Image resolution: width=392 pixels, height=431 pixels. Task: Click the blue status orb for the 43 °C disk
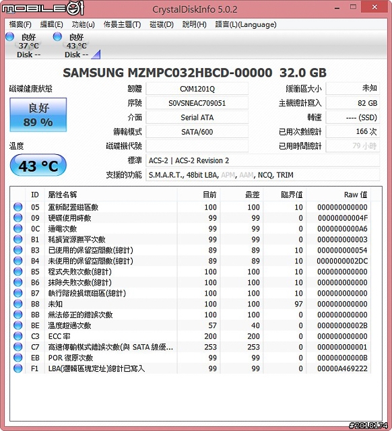click(x=57, y=36)
